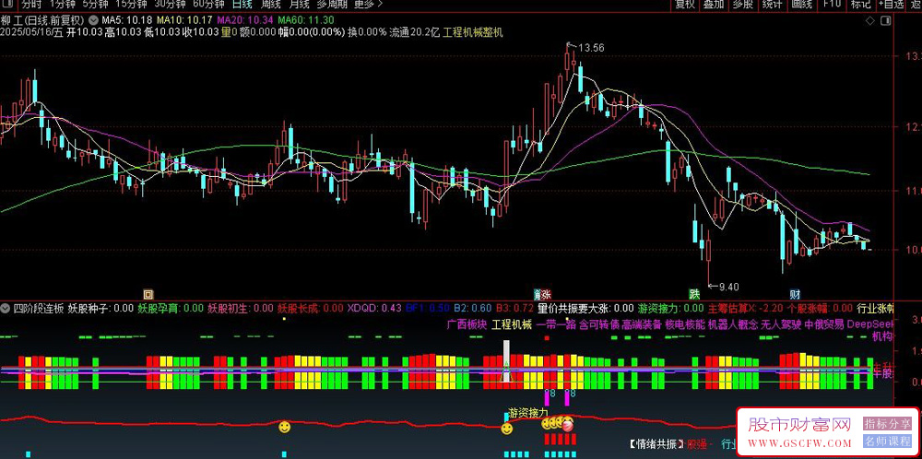
Task: Select the 15分钟 period
Action: point(131,4)
